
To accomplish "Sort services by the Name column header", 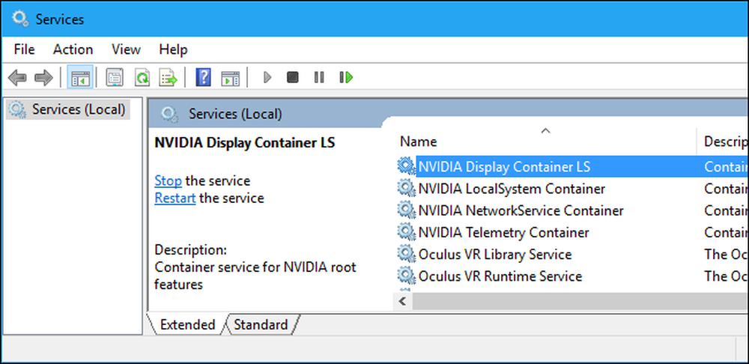I will 419,142.
